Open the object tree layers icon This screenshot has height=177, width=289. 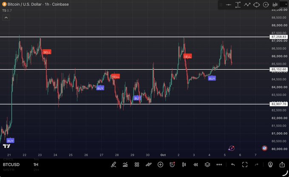coord(207,165)
